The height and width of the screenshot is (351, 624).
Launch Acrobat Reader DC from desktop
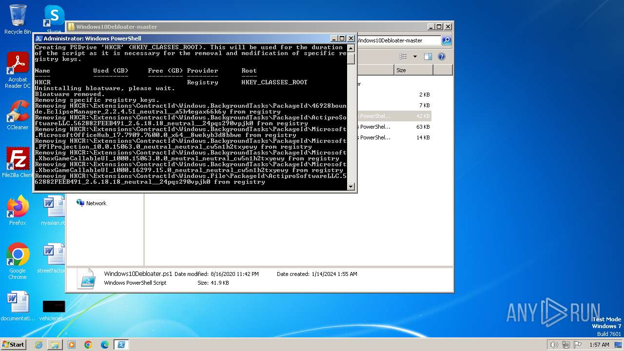pyautogui.click(x=18, y=70)
